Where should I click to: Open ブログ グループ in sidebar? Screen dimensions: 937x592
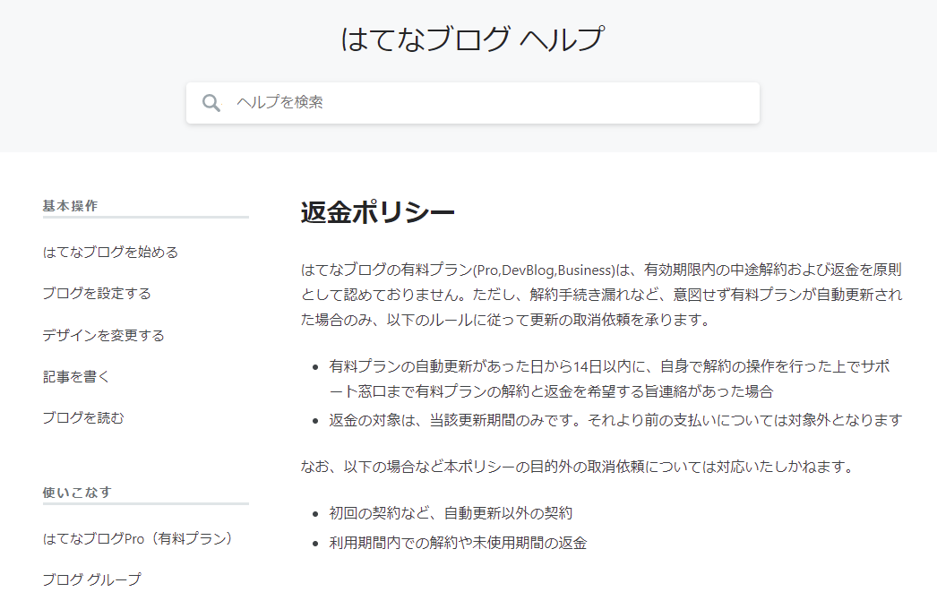click(92, 579)
